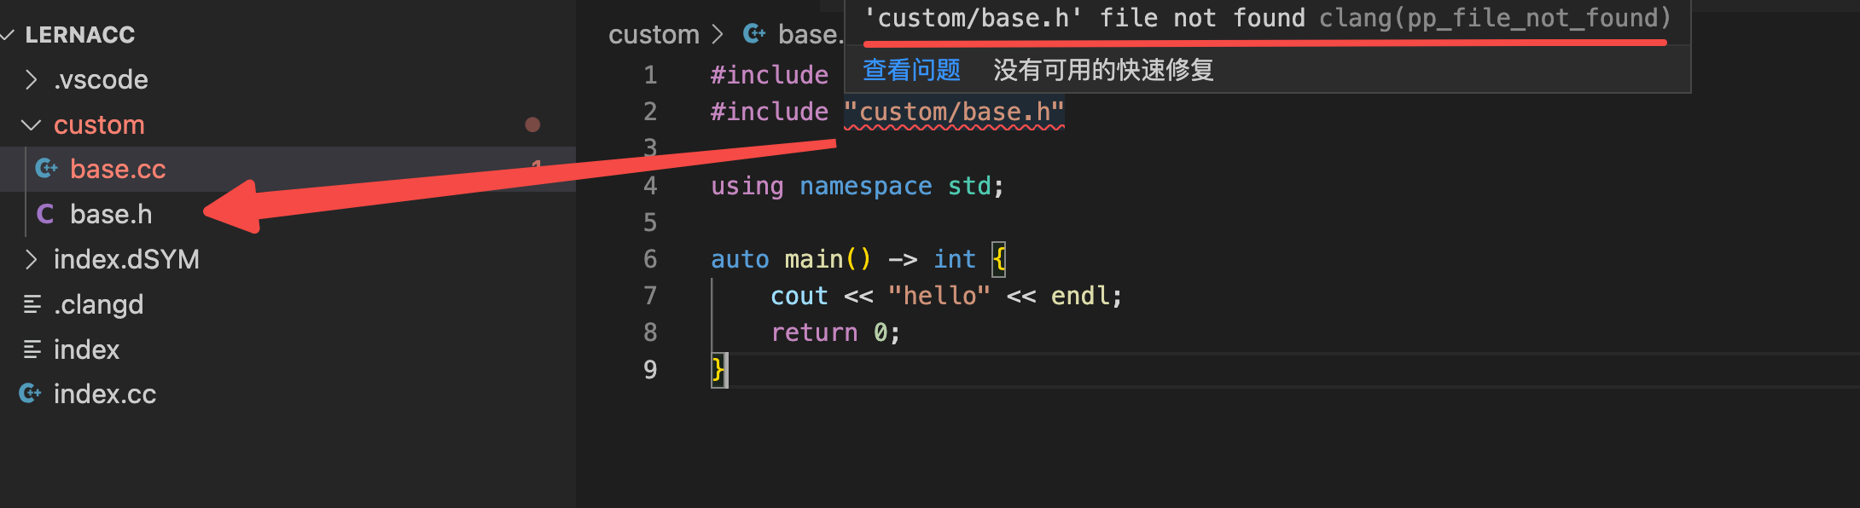1860x508 pixels.
Task: Click the custom breadcrumb segment
Action: [x=654, y=34]
